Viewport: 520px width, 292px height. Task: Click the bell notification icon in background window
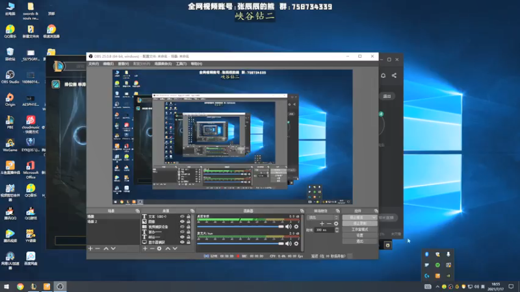[383, 75]
